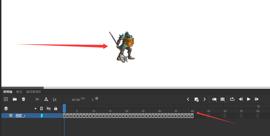Toggle loop playback
This screenshot has width=270, height=136.
coord(232,99)
